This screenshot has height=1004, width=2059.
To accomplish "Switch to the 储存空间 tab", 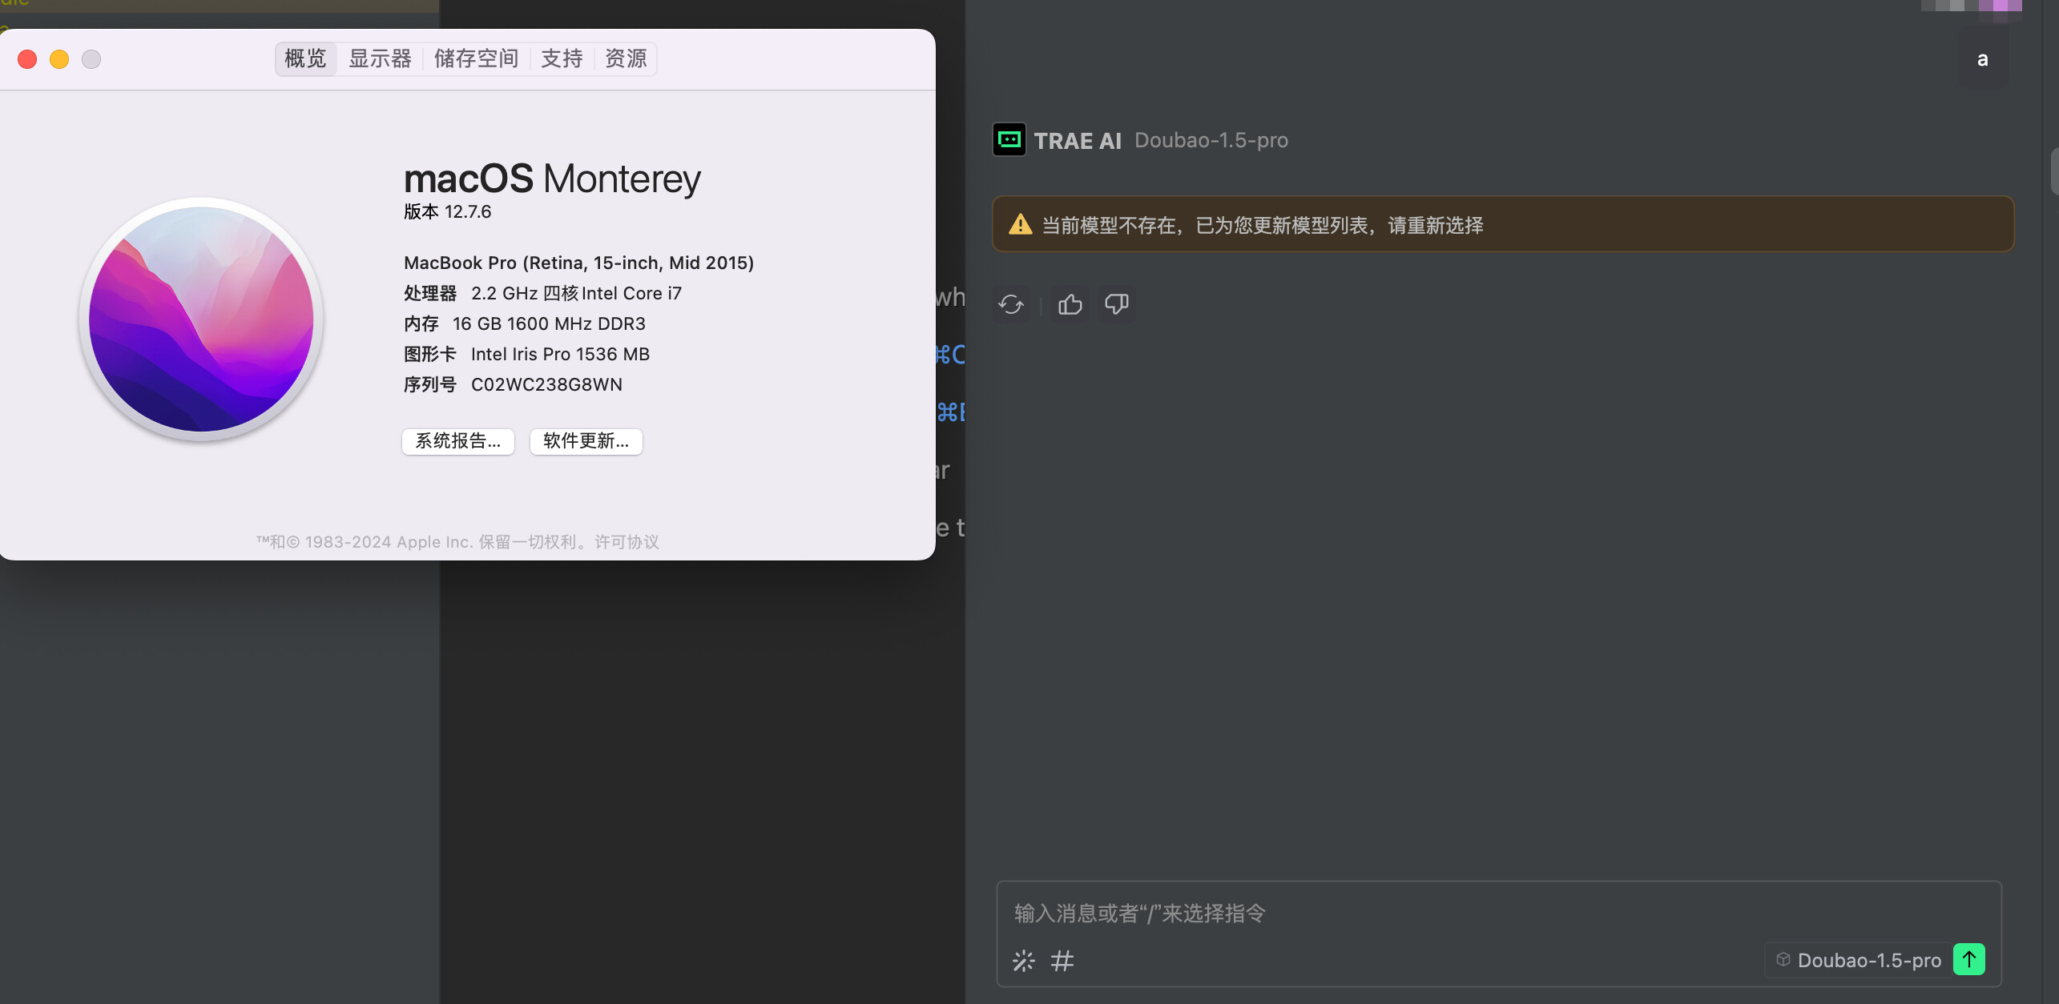I will tap(476, 58).
